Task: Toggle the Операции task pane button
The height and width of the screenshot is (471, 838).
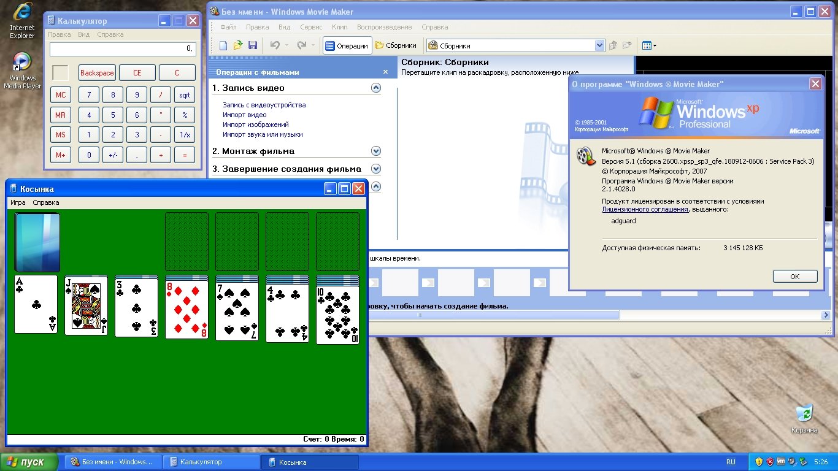Action: [x=347, y=45]
